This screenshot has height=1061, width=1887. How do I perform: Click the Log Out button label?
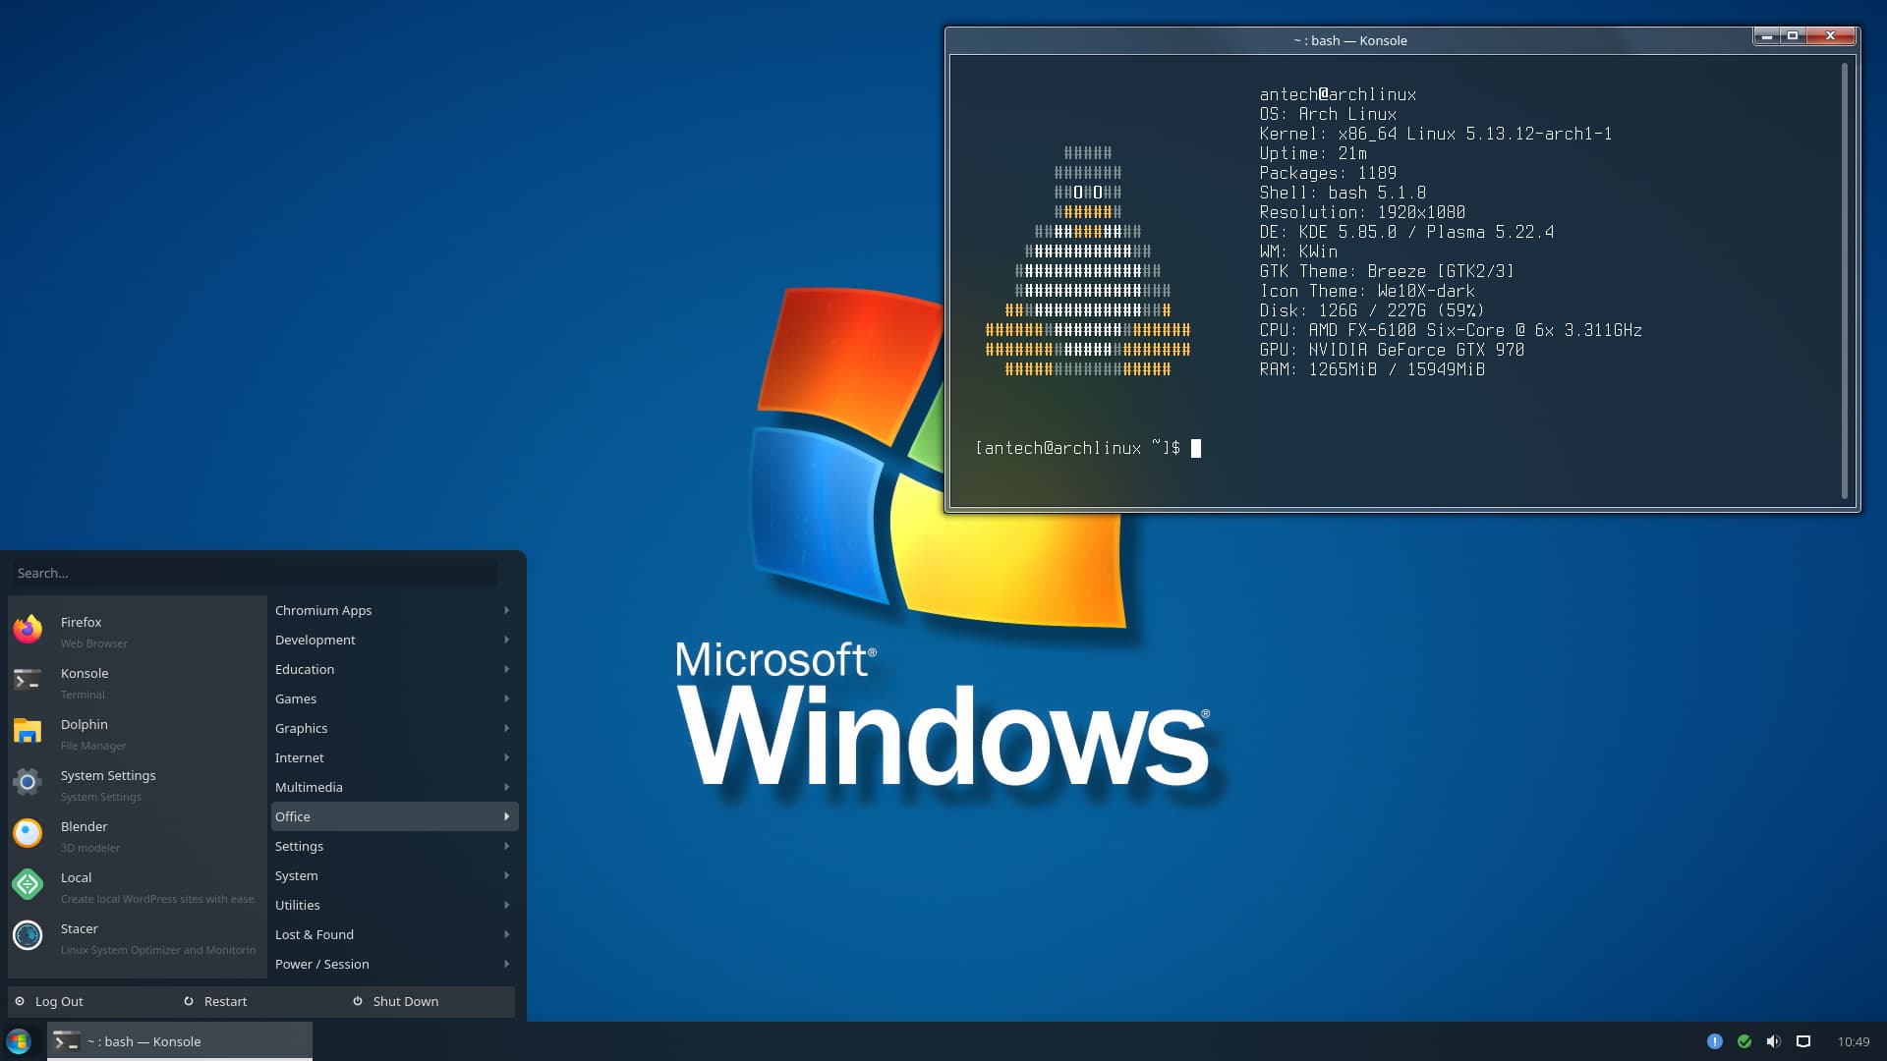pos(59,1001)
